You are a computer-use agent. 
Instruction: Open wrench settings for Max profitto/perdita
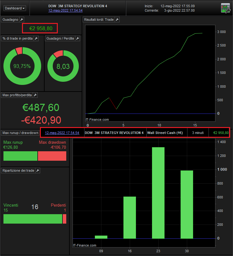pos(35,95)
